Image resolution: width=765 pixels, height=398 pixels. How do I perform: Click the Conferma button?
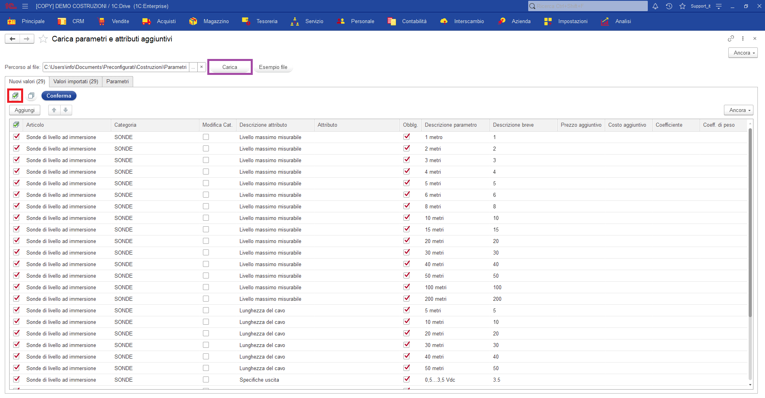[59, 96]
